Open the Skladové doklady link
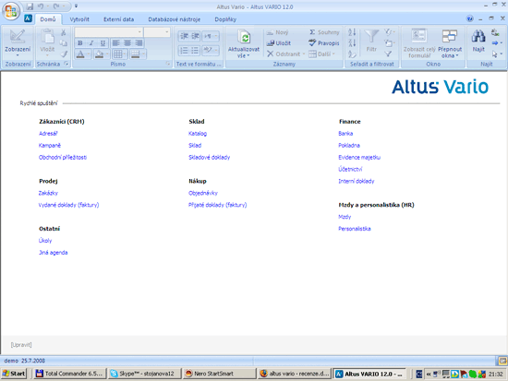Screen dimensions: 508x381 tap(210, 158)
